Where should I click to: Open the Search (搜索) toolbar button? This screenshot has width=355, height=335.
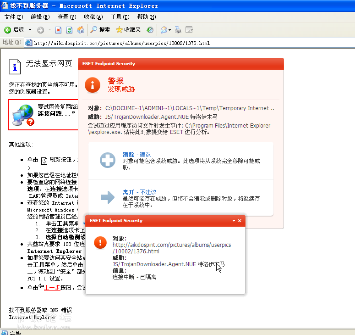[x=100, y=30]
